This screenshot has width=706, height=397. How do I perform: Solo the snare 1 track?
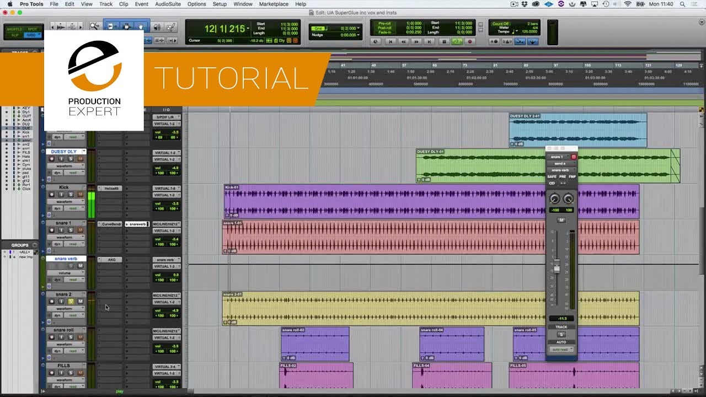(x=71, y=230)
